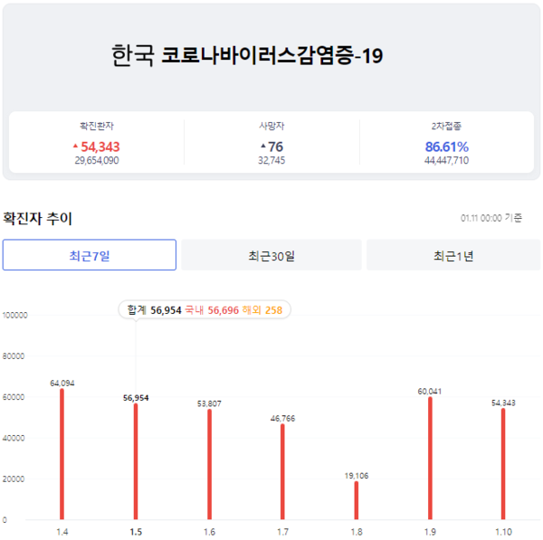Select the 1.5 bar labeled 56,954

[136, 461]
